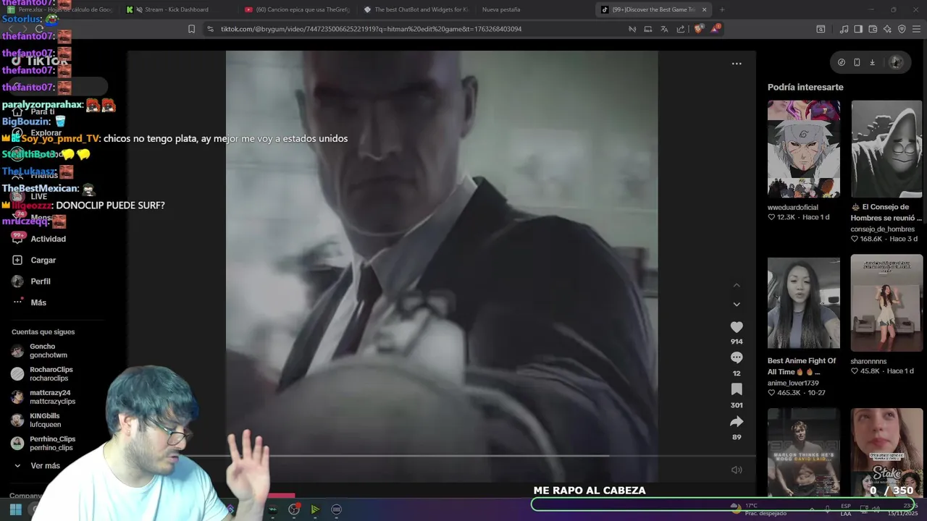
Task: Open the get-app phone icon
Action: (857, 62)
